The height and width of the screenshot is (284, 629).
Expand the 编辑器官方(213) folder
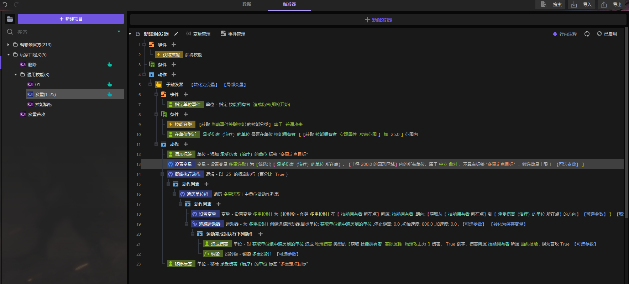8,44
